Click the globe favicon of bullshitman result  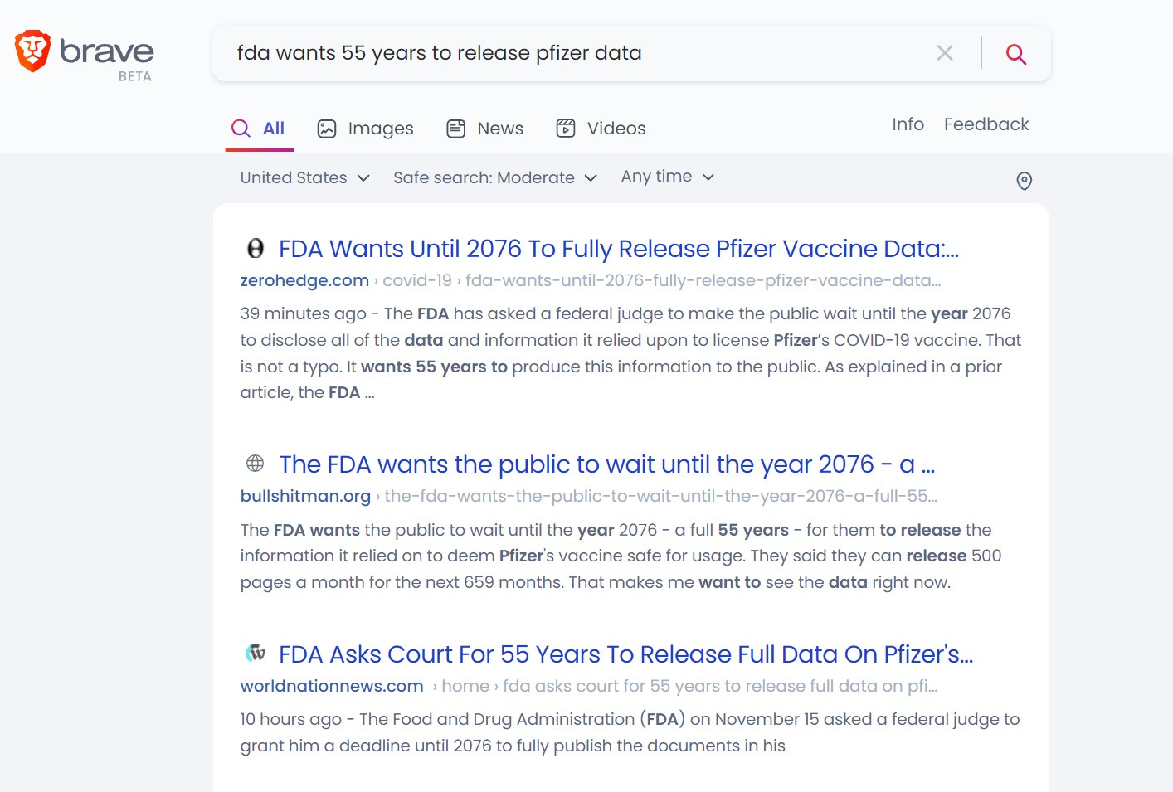click(256, 463)
